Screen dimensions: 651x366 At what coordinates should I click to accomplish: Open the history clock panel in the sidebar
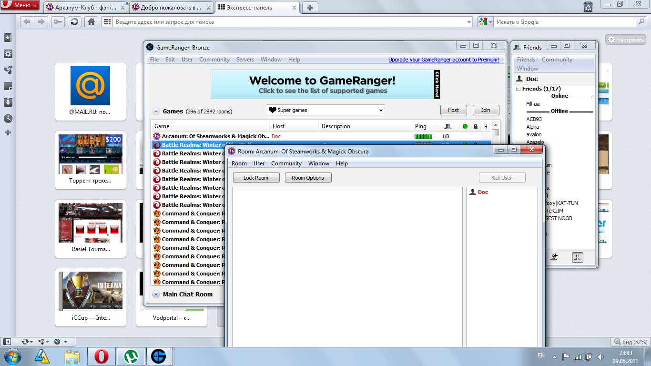[8, 119]
